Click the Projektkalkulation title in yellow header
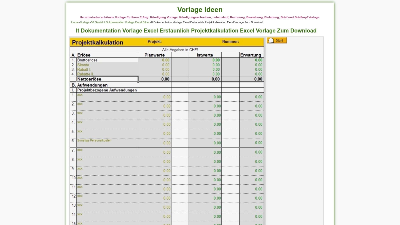 click(x=97, y=42)
